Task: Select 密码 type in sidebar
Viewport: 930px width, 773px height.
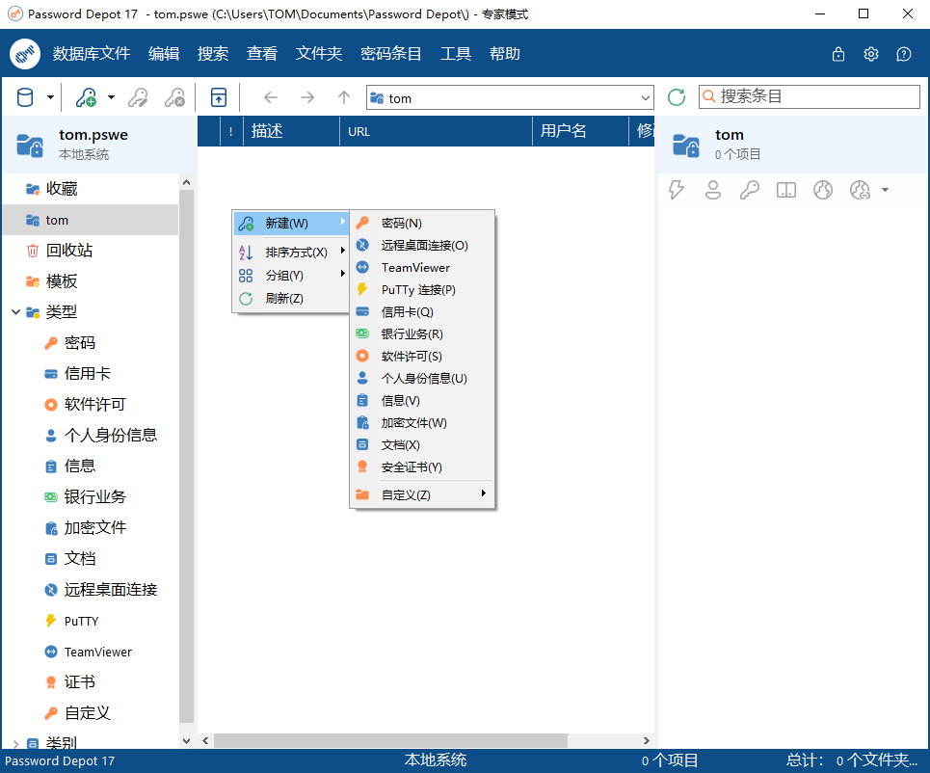Action: pos(79,343)
